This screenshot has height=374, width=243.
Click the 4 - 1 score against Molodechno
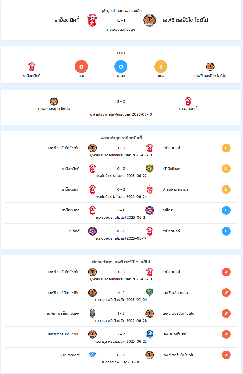click(121, 293)
